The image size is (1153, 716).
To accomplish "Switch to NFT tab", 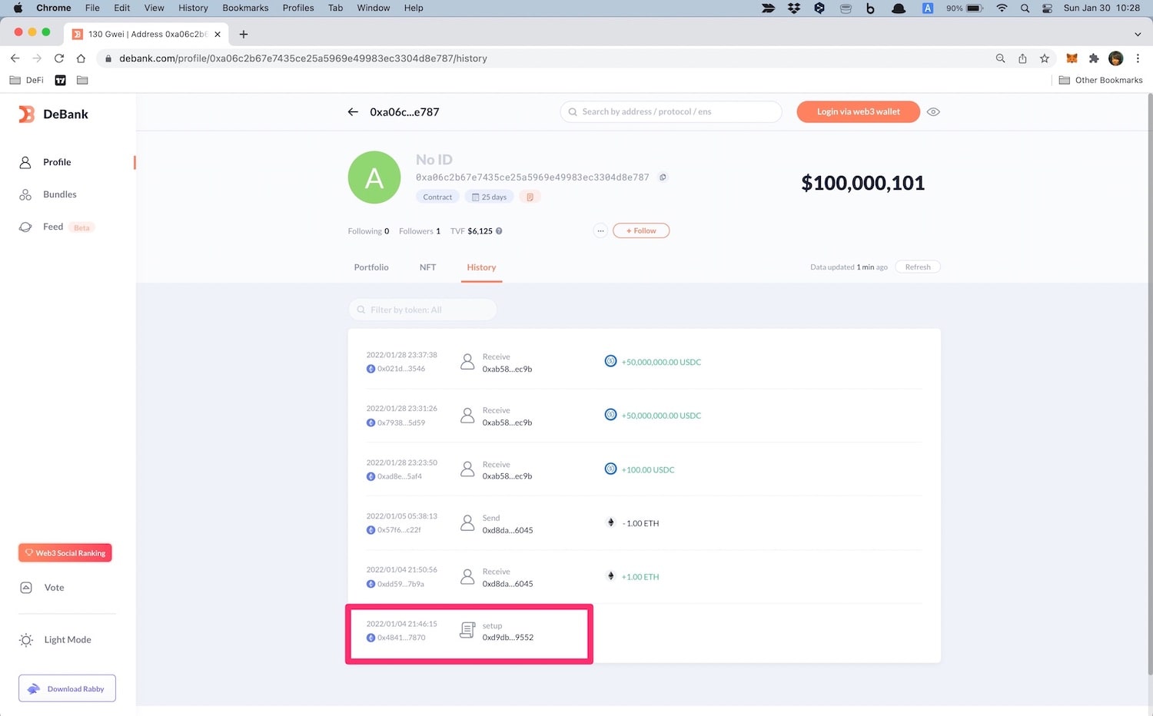I will pos(427,267).
